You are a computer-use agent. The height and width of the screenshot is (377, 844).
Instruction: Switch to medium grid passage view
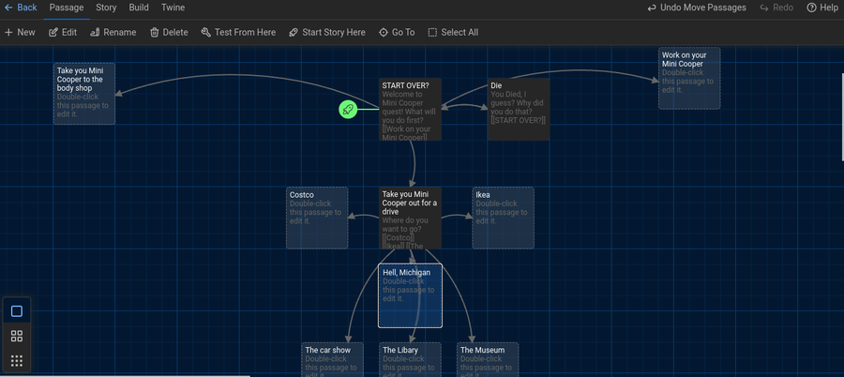17,336
